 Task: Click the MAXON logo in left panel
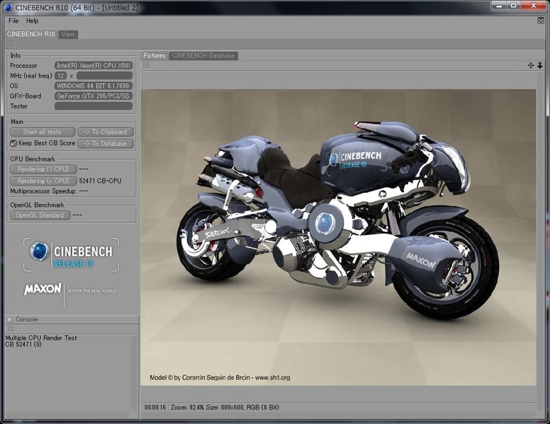pyautogui.click(x=42, y=289)
